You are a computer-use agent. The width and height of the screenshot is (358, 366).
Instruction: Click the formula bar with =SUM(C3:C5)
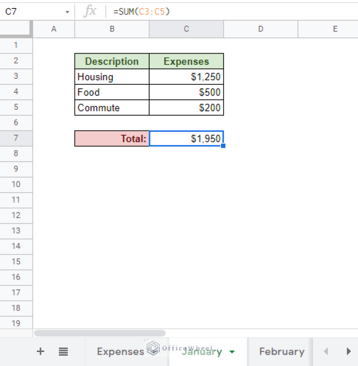tap(231, 12)
